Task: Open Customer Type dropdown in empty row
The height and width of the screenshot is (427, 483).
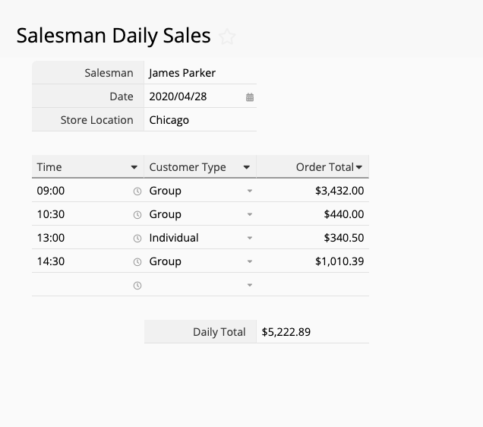Action: [250, 285]
